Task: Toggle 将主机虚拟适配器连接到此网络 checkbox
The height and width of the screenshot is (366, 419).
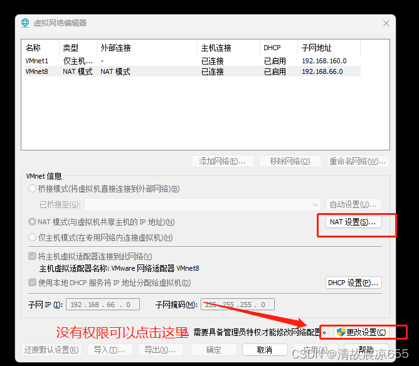Action: 33,256
